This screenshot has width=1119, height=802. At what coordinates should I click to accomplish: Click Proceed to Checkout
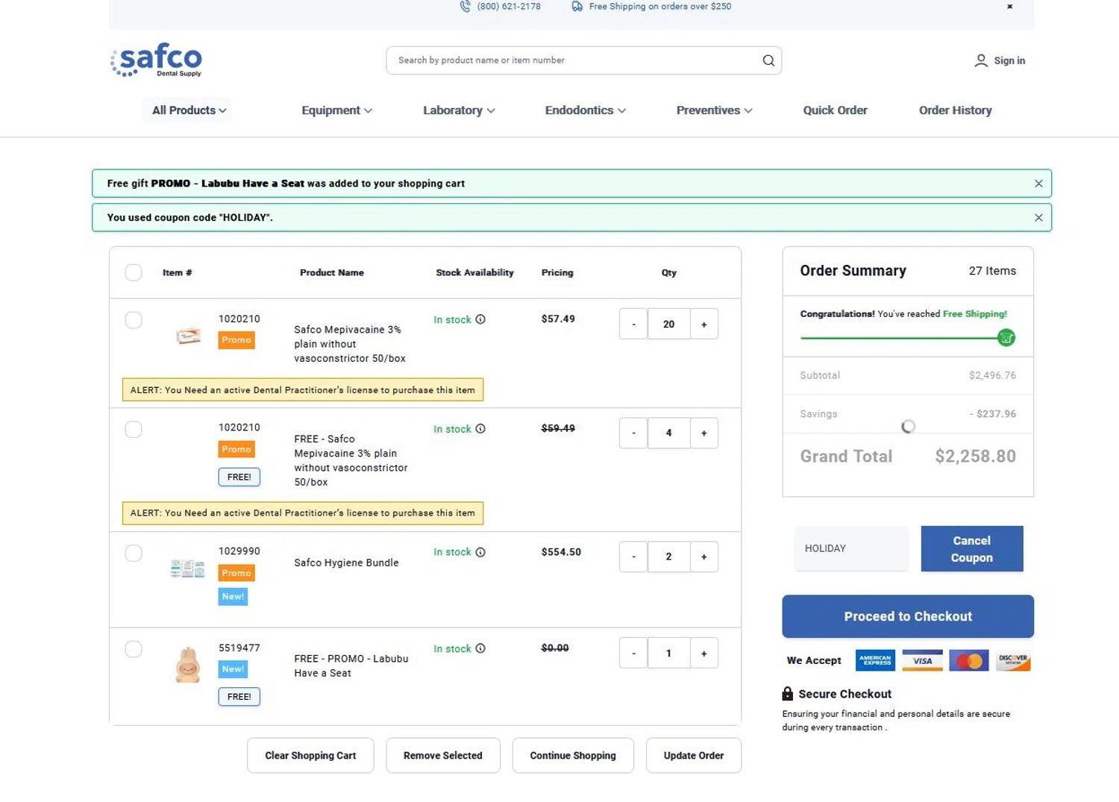pyautogui.click(x=908, y=616)
